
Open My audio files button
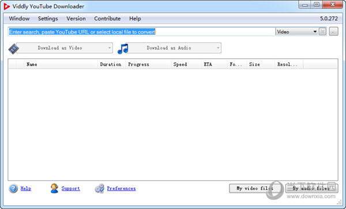pos(311,188)
